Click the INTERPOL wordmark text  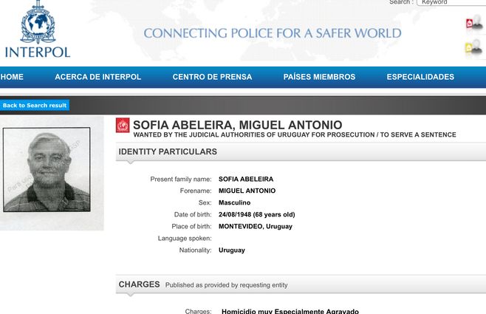coord(38,52)
